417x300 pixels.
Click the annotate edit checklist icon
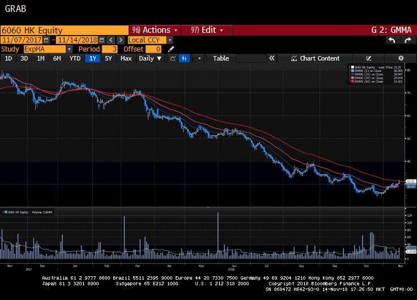(368, 58)
